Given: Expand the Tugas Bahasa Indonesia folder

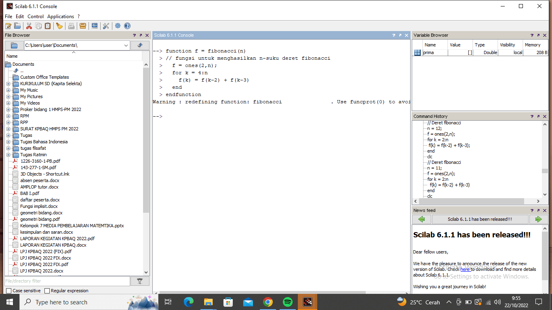Looking at the screenshot, I should click(8, 142).
